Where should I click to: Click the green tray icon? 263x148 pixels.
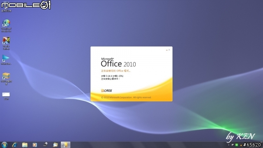pyautogui.click(x=237, y=145)
